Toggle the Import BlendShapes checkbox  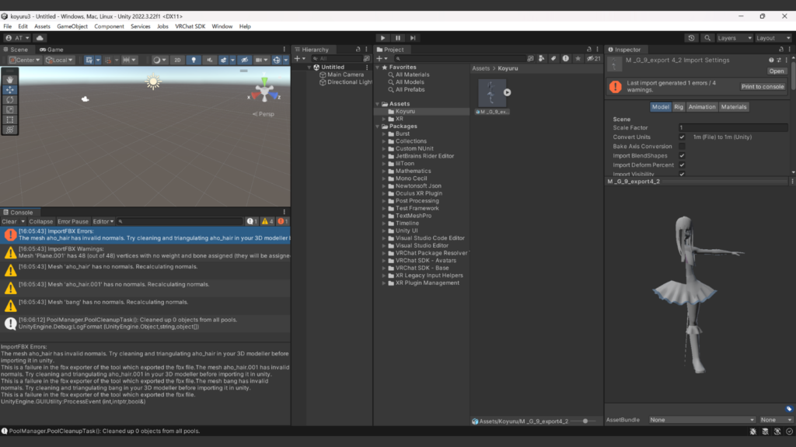pos(682,156)
